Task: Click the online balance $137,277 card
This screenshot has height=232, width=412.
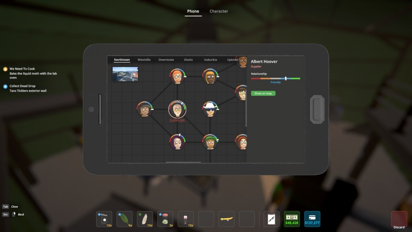Action: pos(312,219)
